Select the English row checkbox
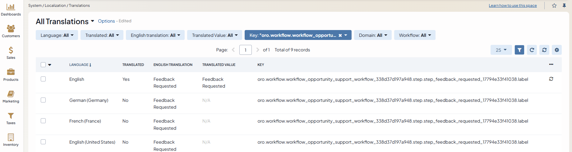This screenshot has height=152, width=572. (43, 79)
